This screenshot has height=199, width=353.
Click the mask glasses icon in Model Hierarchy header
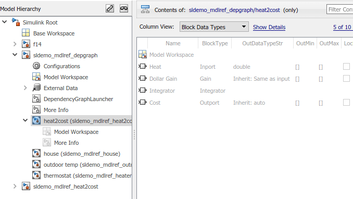pos(124,8)
